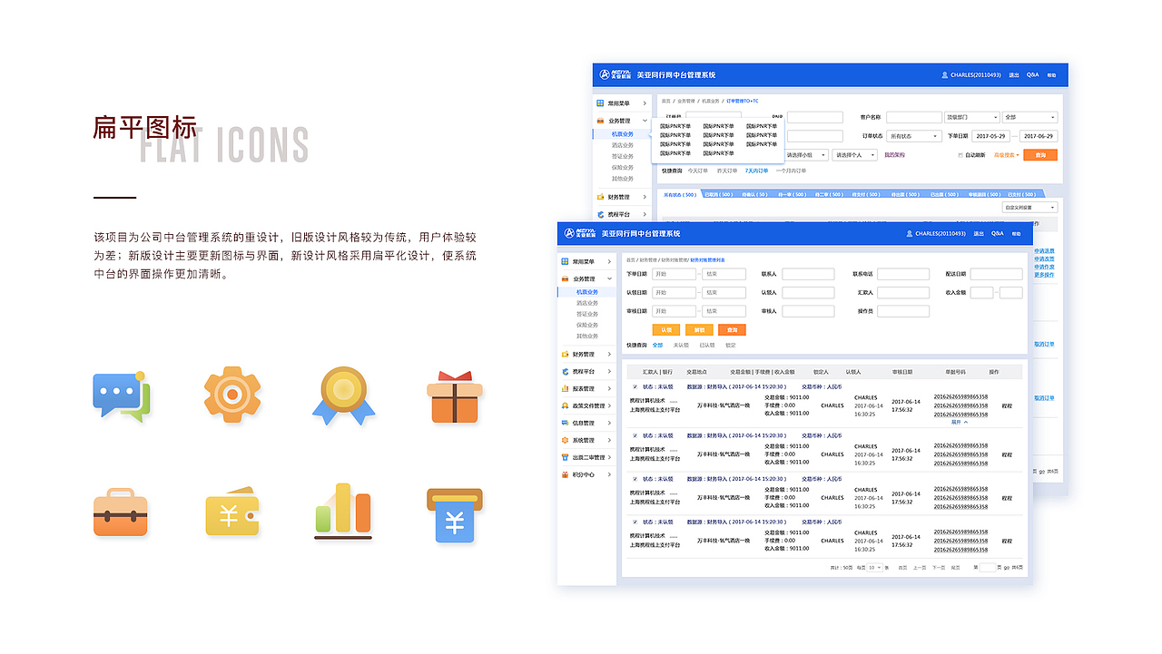The height and width of the screenshot is (654, 1162).
Task: Click the user avatar icon beside CHARLES in front window
Action: pyautogui.click(x=910, y=233)
